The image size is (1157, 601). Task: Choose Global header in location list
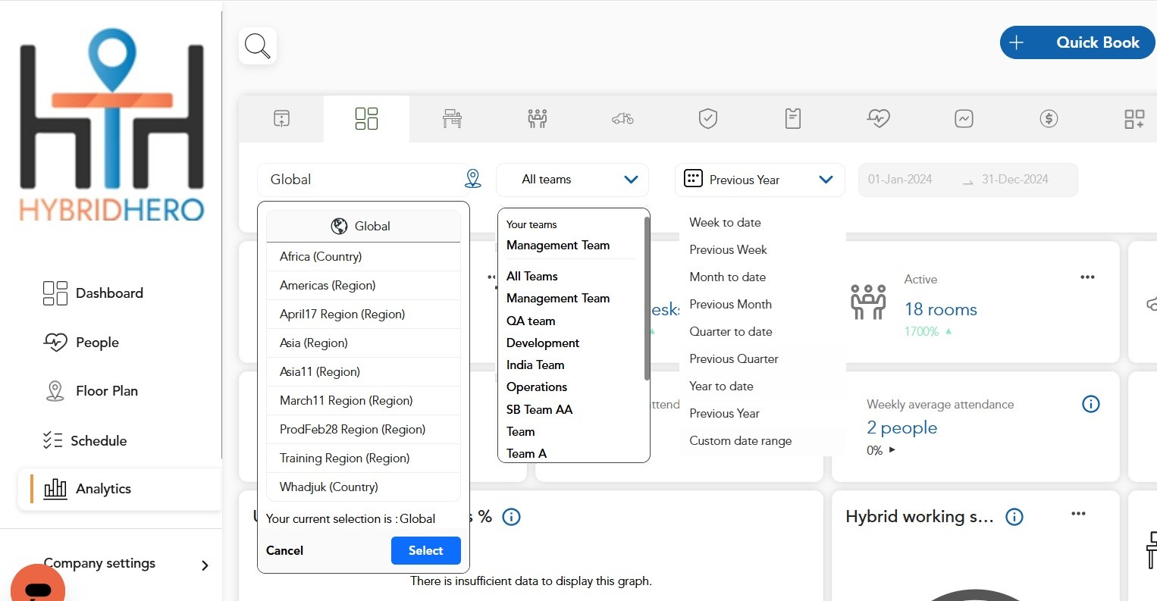[x=363, y=226]
